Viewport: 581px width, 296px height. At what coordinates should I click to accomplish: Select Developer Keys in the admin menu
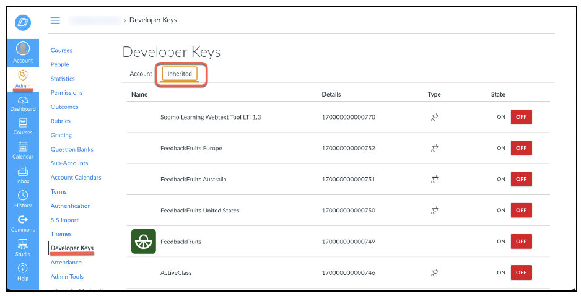coord(72,248)
